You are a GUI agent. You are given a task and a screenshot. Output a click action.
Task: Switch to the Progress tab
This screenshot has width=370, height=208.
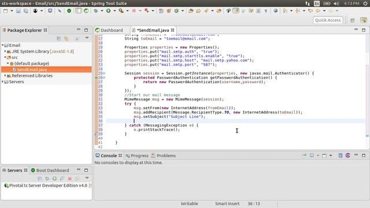137,155
